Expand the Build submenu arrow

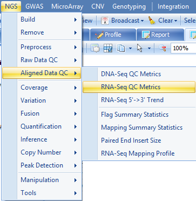coord(76,19)
